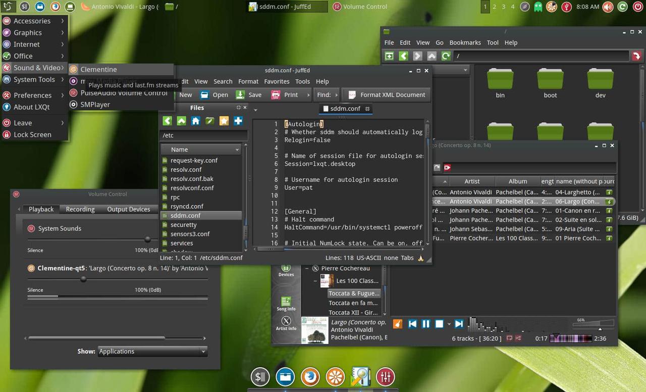Click the Format XML Document button
The image size is (646, 392).
pyautogui.click(x=386, y=94)
